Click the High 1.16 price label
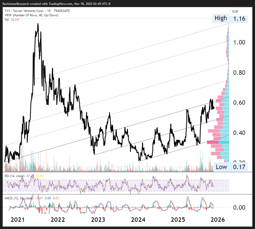The width and height of the screenshot is (255, 229). [x=230, y=18]
